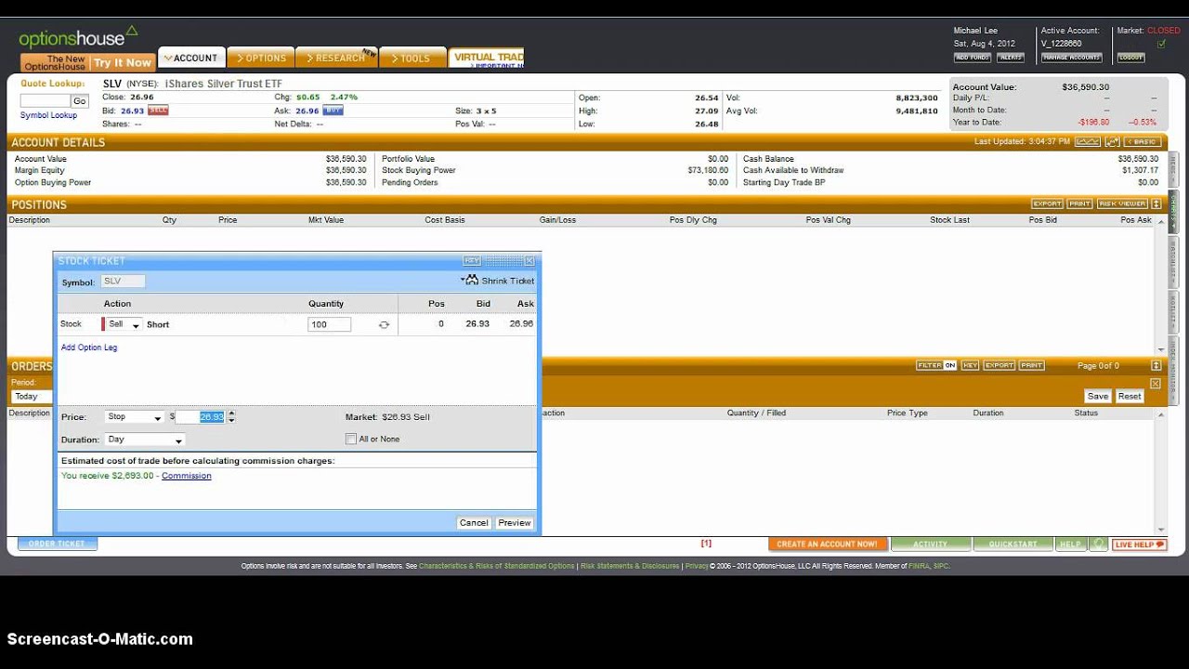The width and height of the screenshot is (1189, 669).
Task: Click the stop price input field
Action: pyautogui.click(x=201, y=417)
